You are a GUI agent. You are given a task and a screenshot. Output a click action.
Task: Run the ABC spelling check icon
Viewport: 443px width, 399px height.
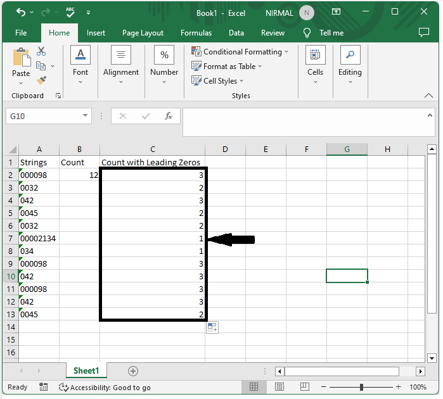click(x=70, y=13)
